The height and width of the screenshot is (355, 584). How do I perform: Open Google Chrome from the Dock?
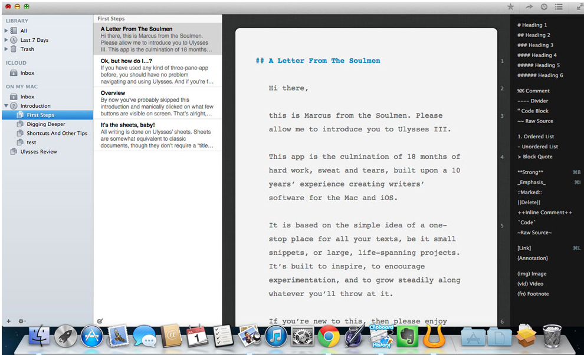click(x=328, y=336)
